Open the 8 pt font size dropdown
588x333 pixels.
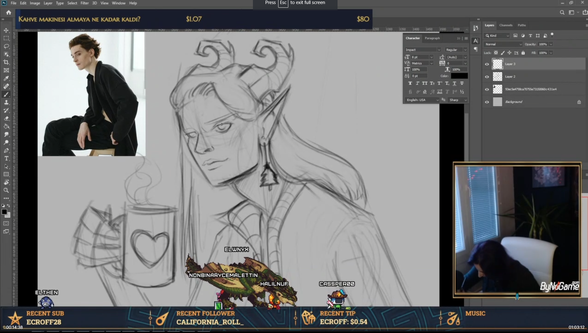[431, 57]
